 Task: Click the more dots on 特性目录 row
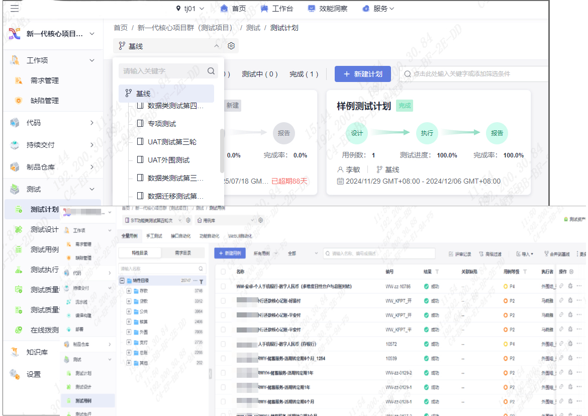point(195,281)
